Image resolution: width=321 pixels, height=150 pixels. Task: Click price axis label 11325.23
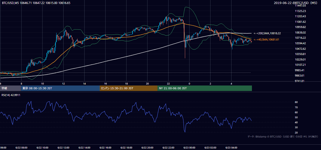coord(300,11)
